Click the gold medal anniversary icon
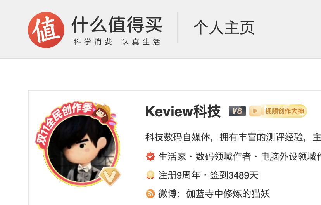This screenshot has width=321, height=205. click(x=150, y=175)
